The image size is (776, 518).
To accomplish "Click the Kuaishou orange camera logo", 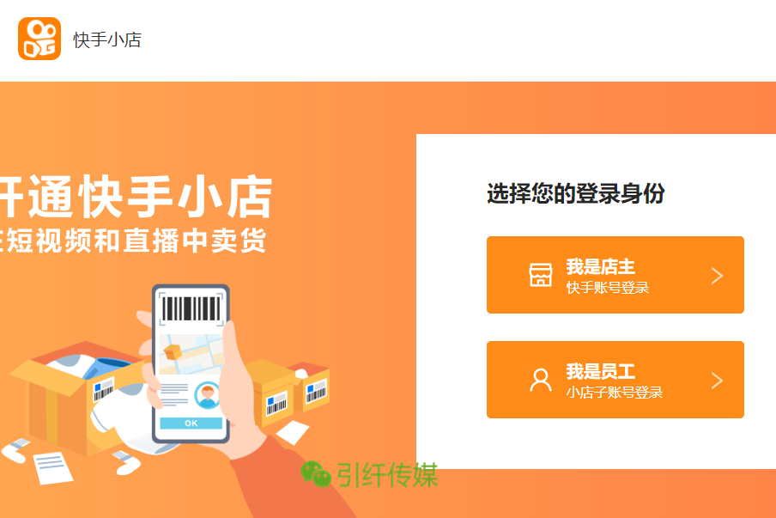I will click(x=39, y=39).
